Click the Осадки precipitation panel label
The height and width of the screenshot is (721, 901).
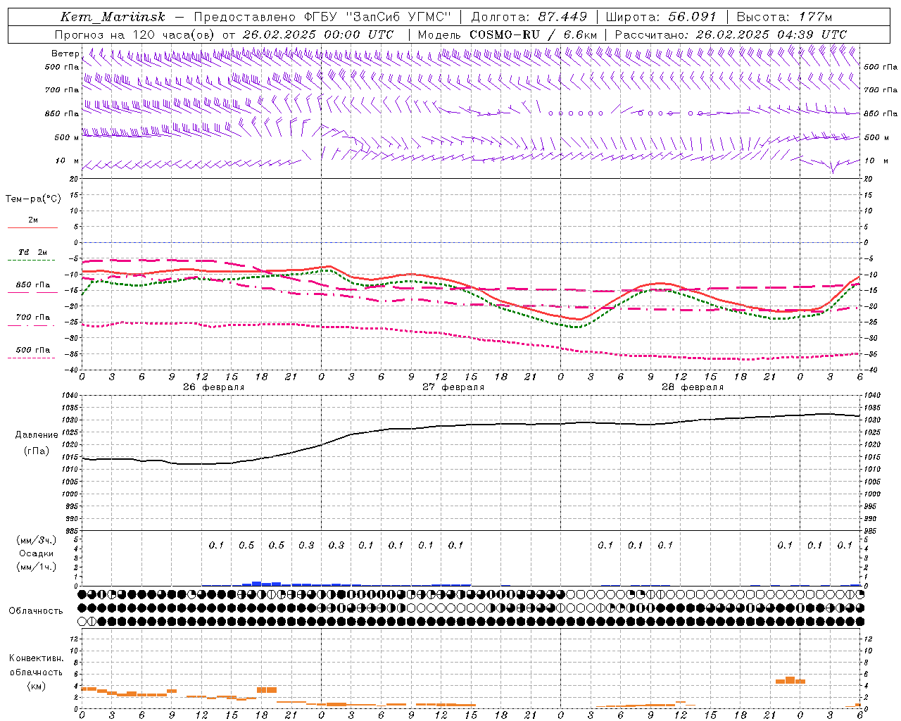(36, 553)
